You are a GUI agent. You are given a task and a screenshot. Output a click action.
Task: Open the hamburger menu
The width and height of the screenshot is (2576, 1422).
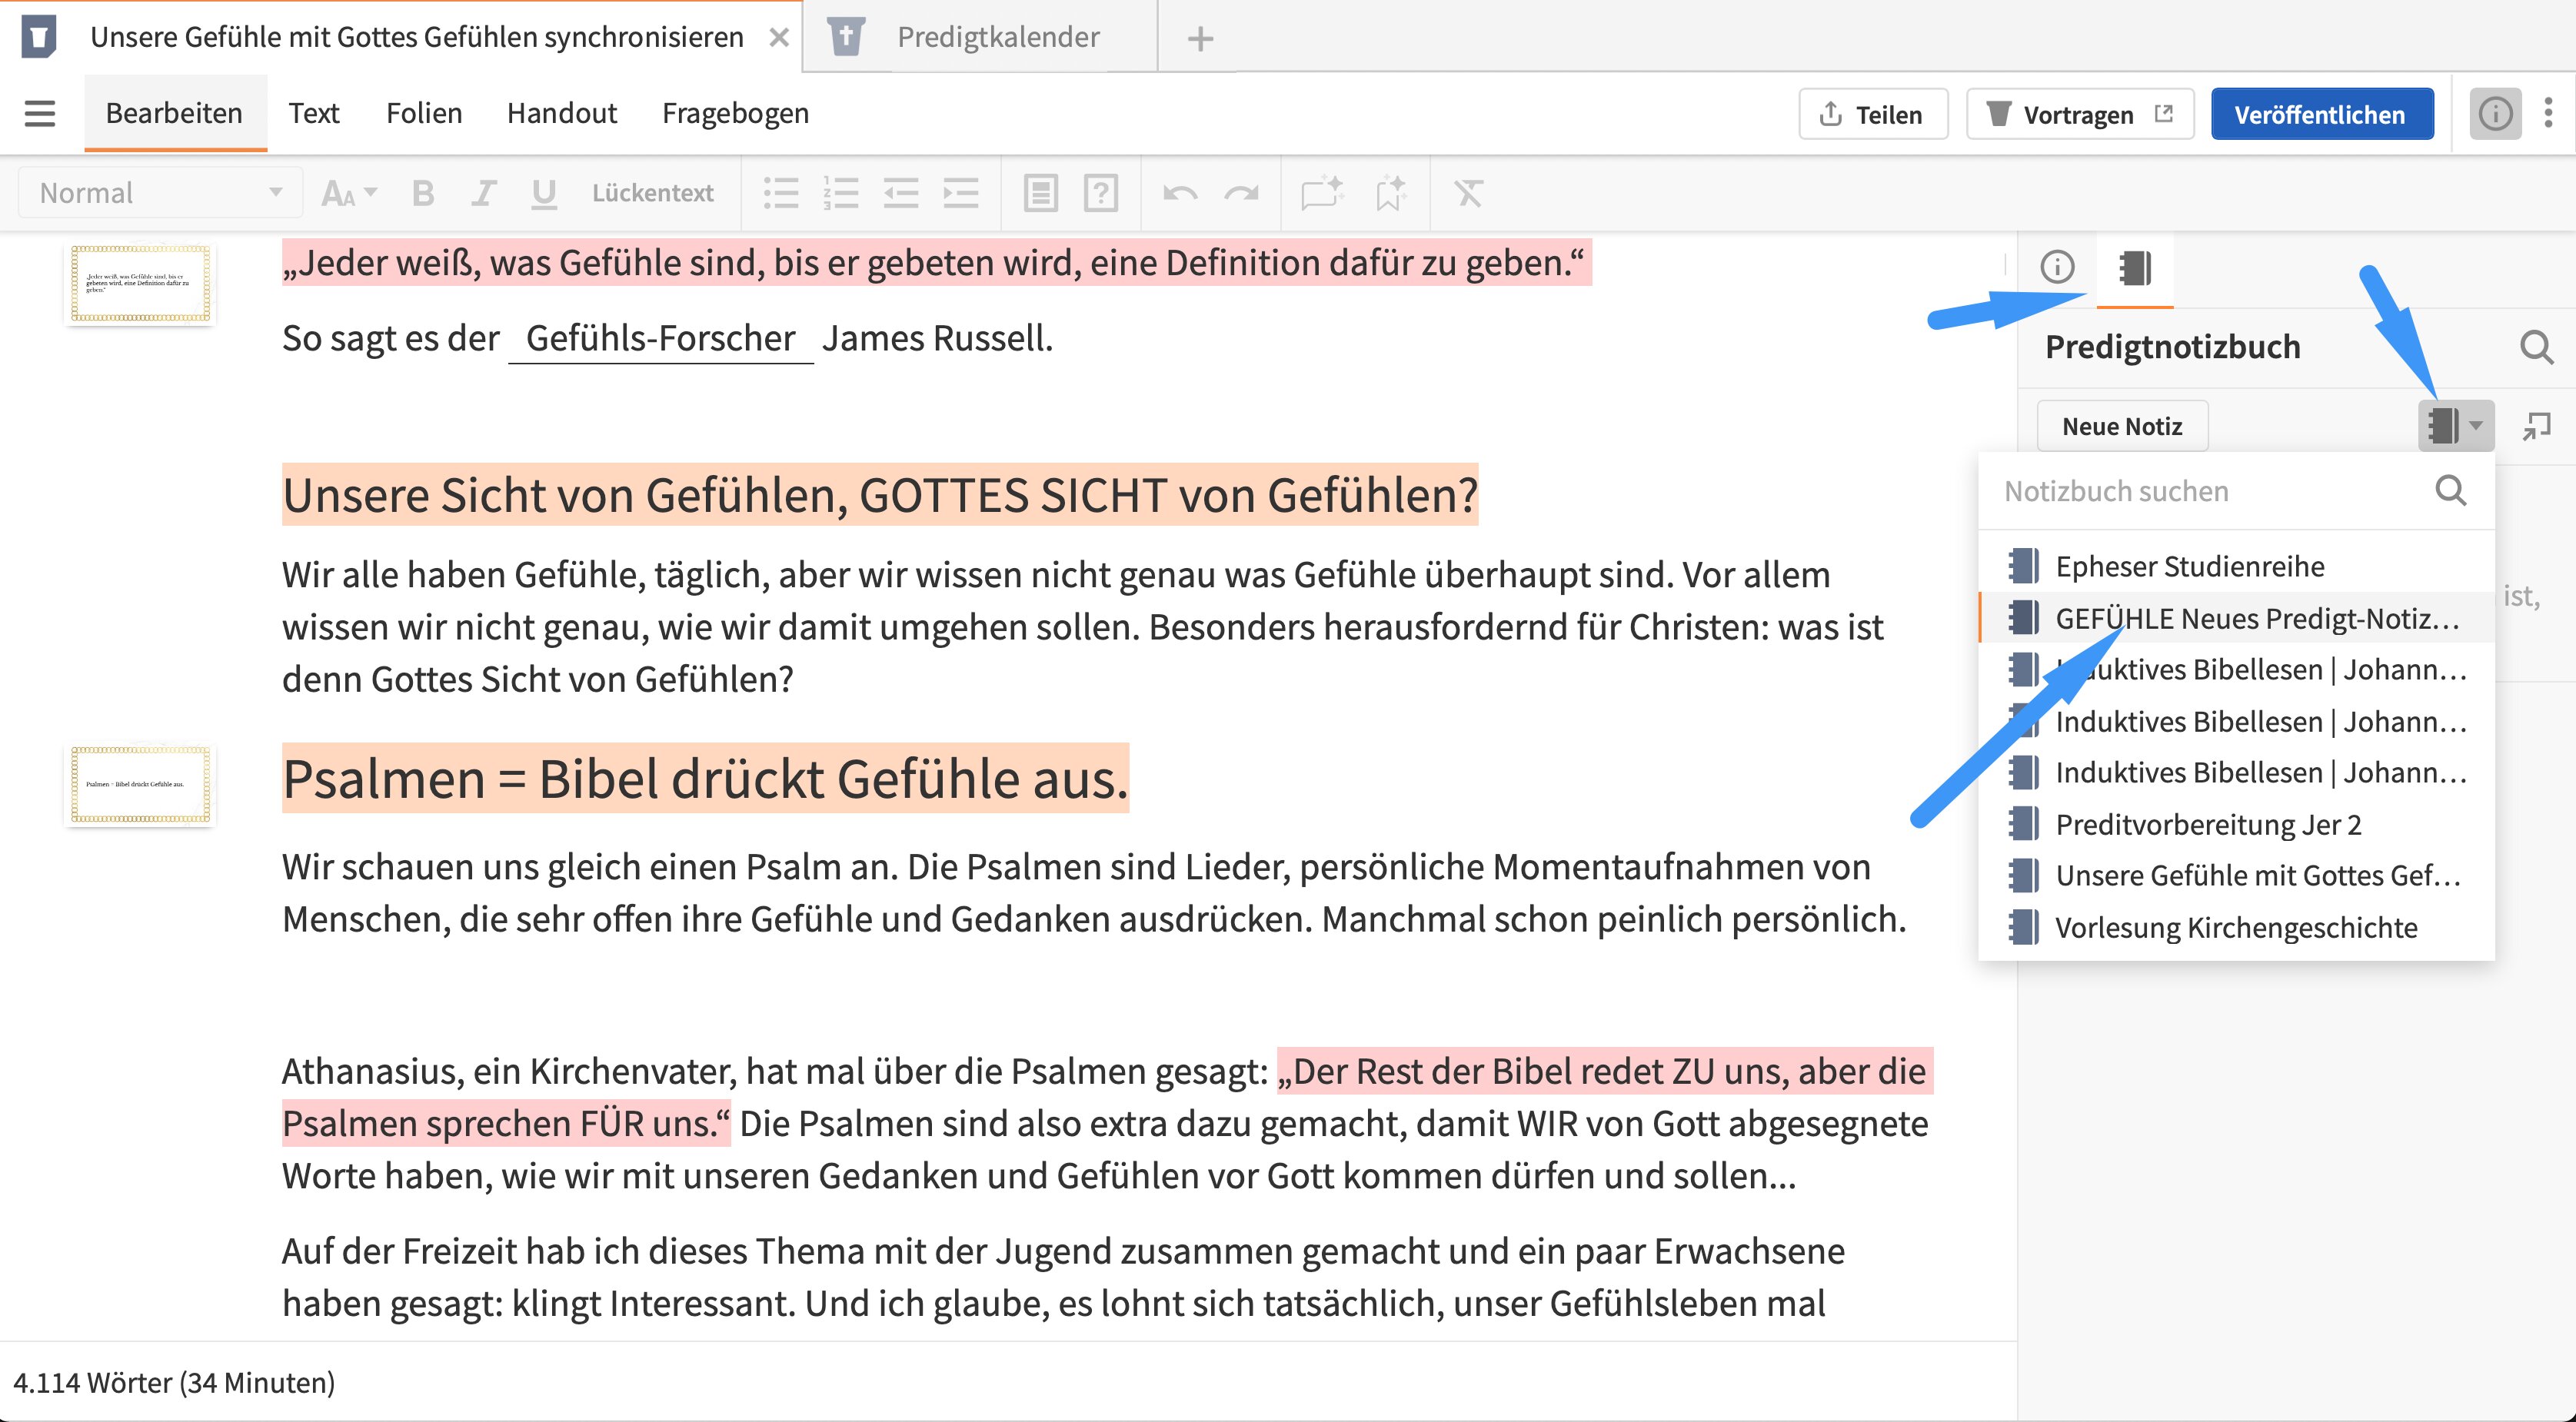(x=40, y=113)
